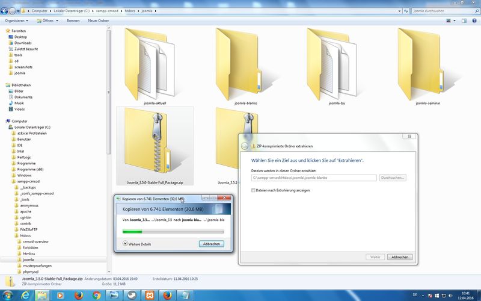481x301 pixels.
Task: Toggle the preview pane icon
Action: pyautogui.click(x=464, y=20)
